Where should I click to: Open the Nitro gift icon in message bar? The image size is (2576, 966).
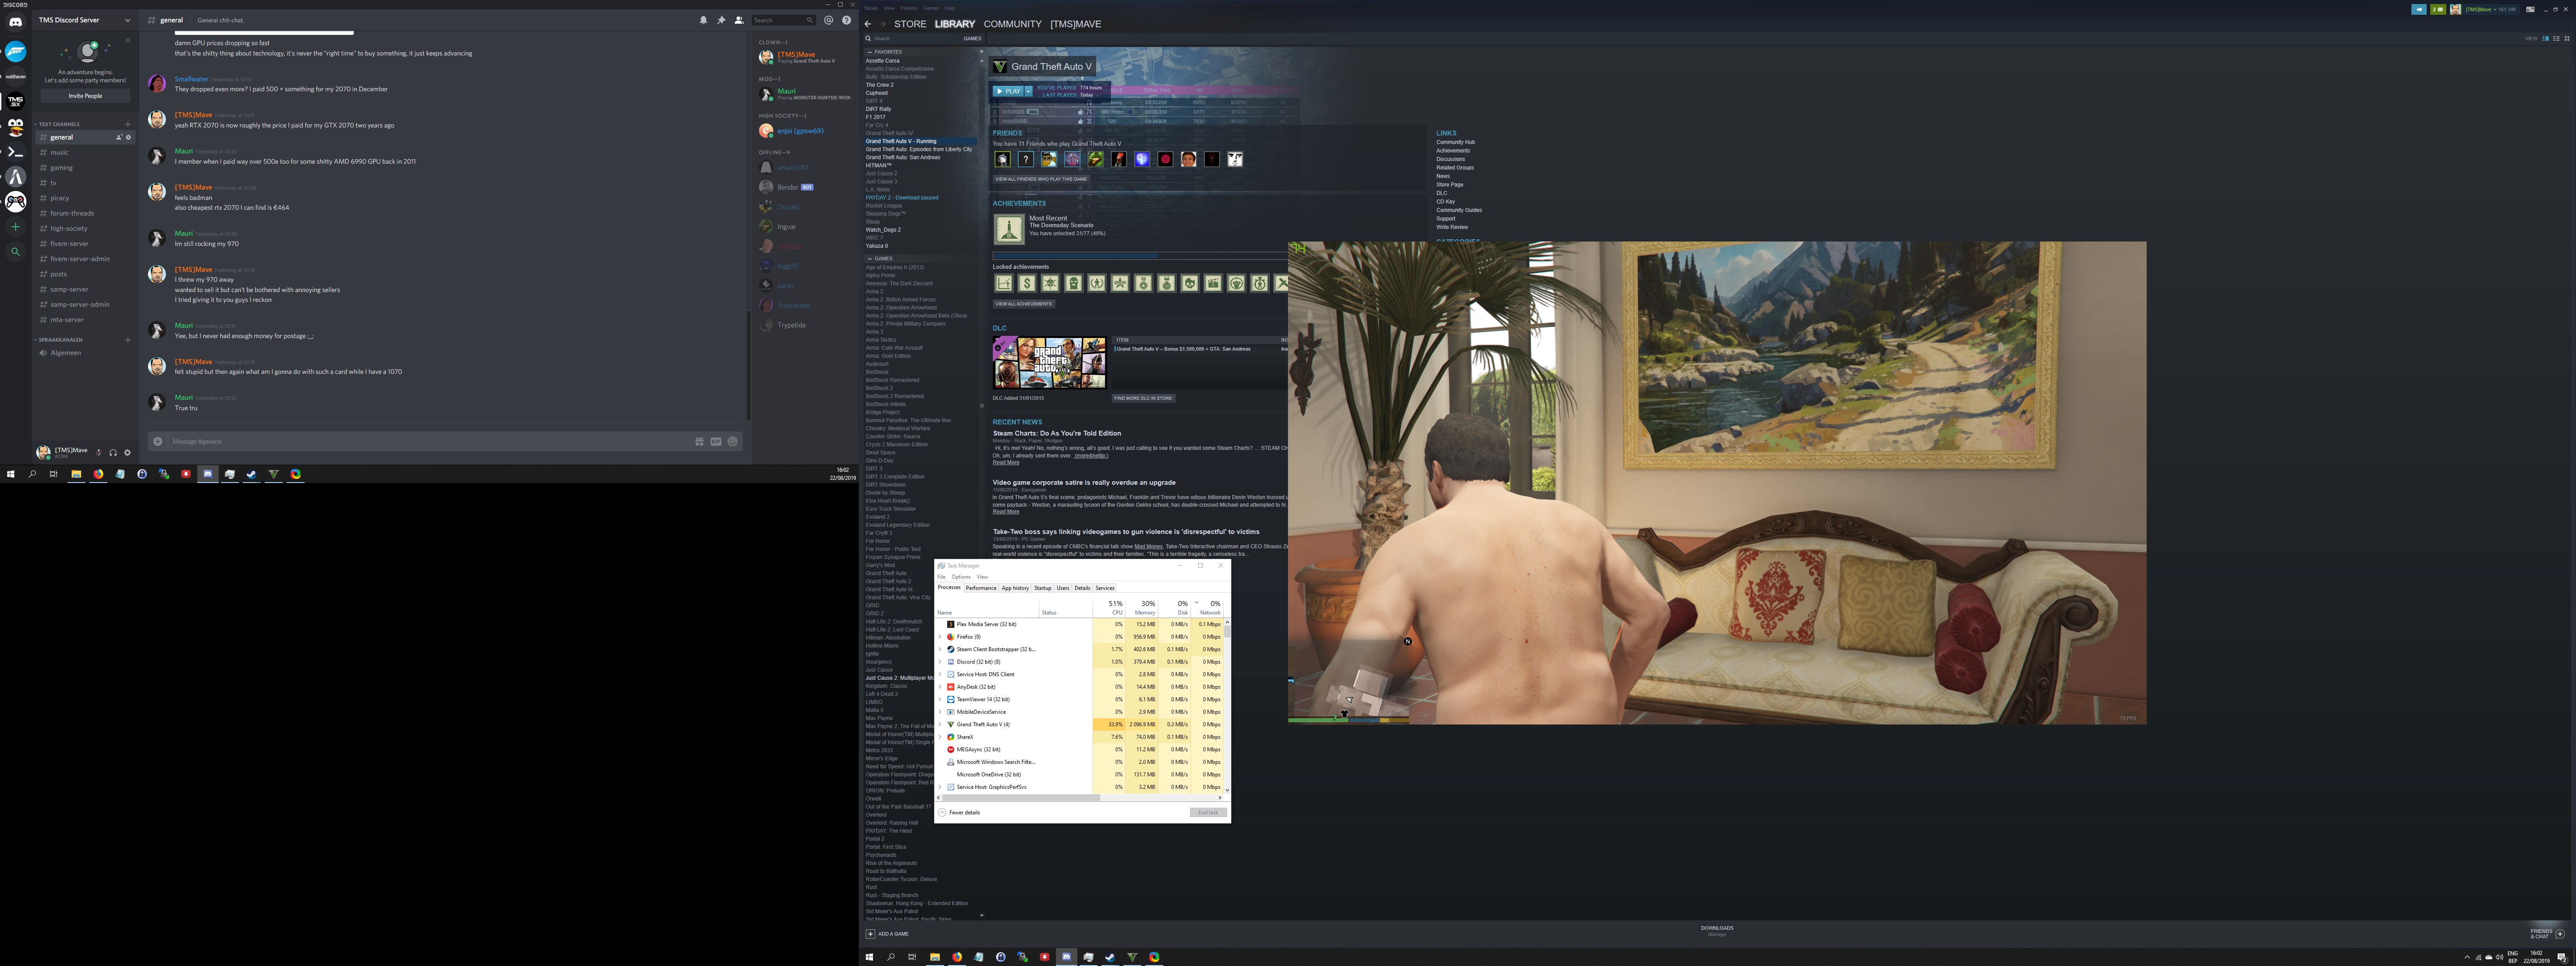click(699, 441)
